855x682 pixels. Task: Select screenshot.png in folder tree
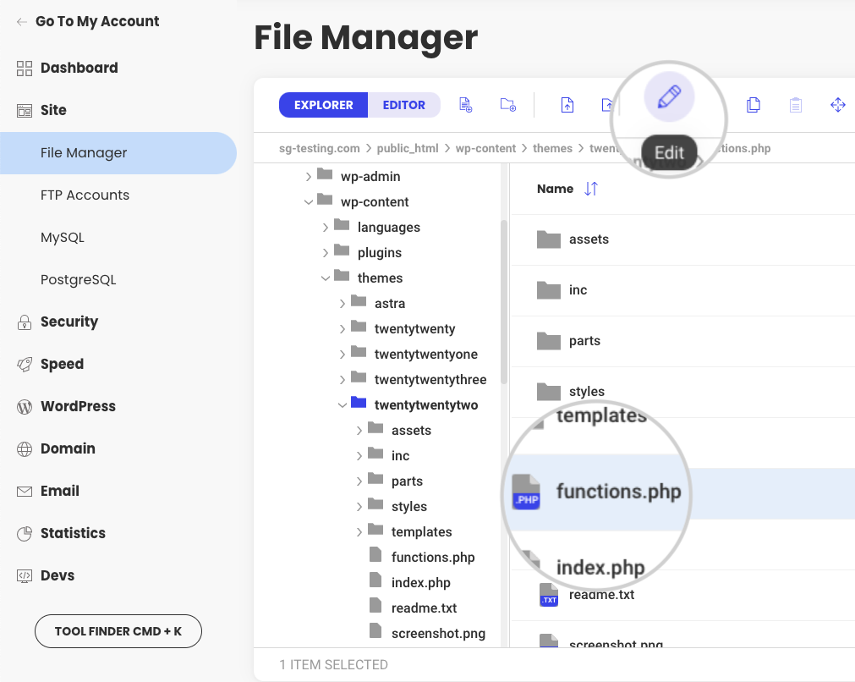(x=438, y=634)
